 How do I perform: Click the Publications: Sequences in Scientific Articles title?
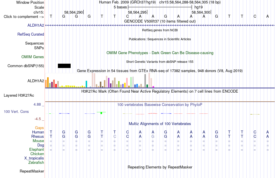160,39
